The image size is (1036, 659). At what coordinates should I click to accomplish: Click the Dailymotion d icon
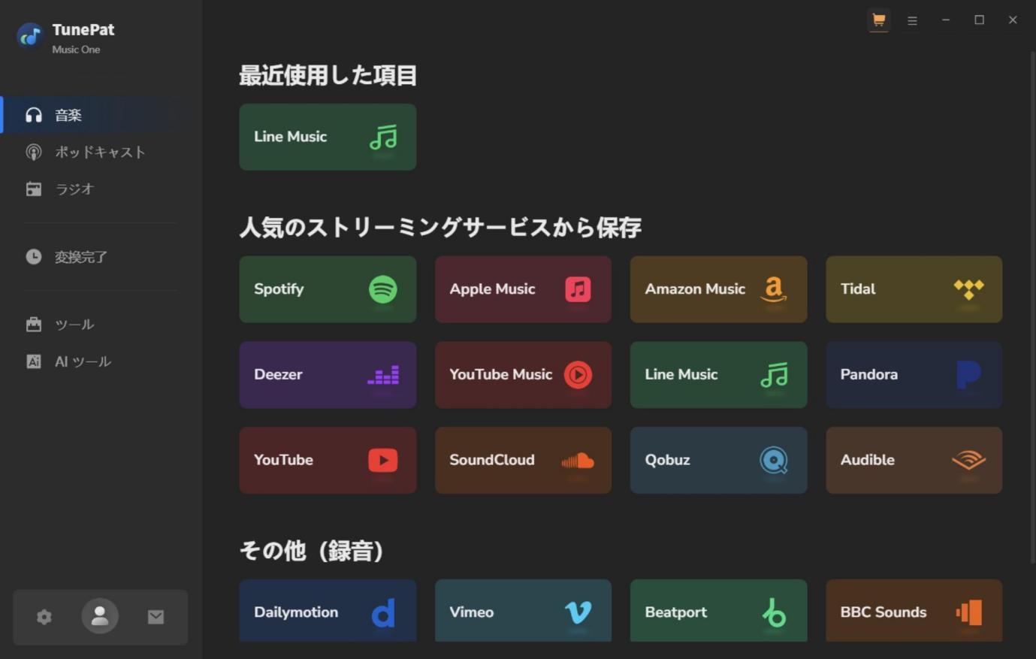pos(383,613)
